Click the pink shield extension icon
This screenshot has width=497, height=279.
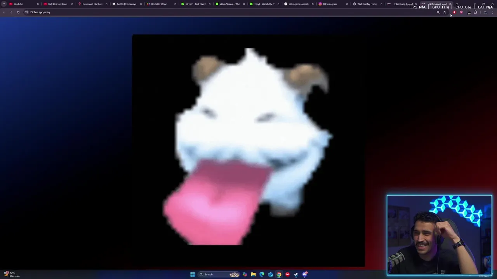point(461,12)
